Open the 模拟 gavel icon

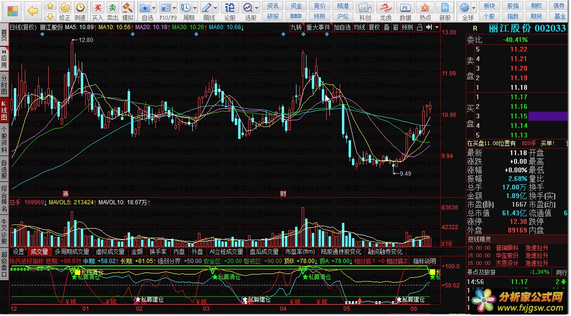tap(128, 7)
